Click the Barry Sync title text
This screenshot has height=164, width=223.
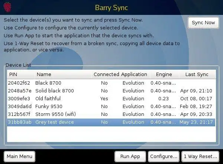111,8
